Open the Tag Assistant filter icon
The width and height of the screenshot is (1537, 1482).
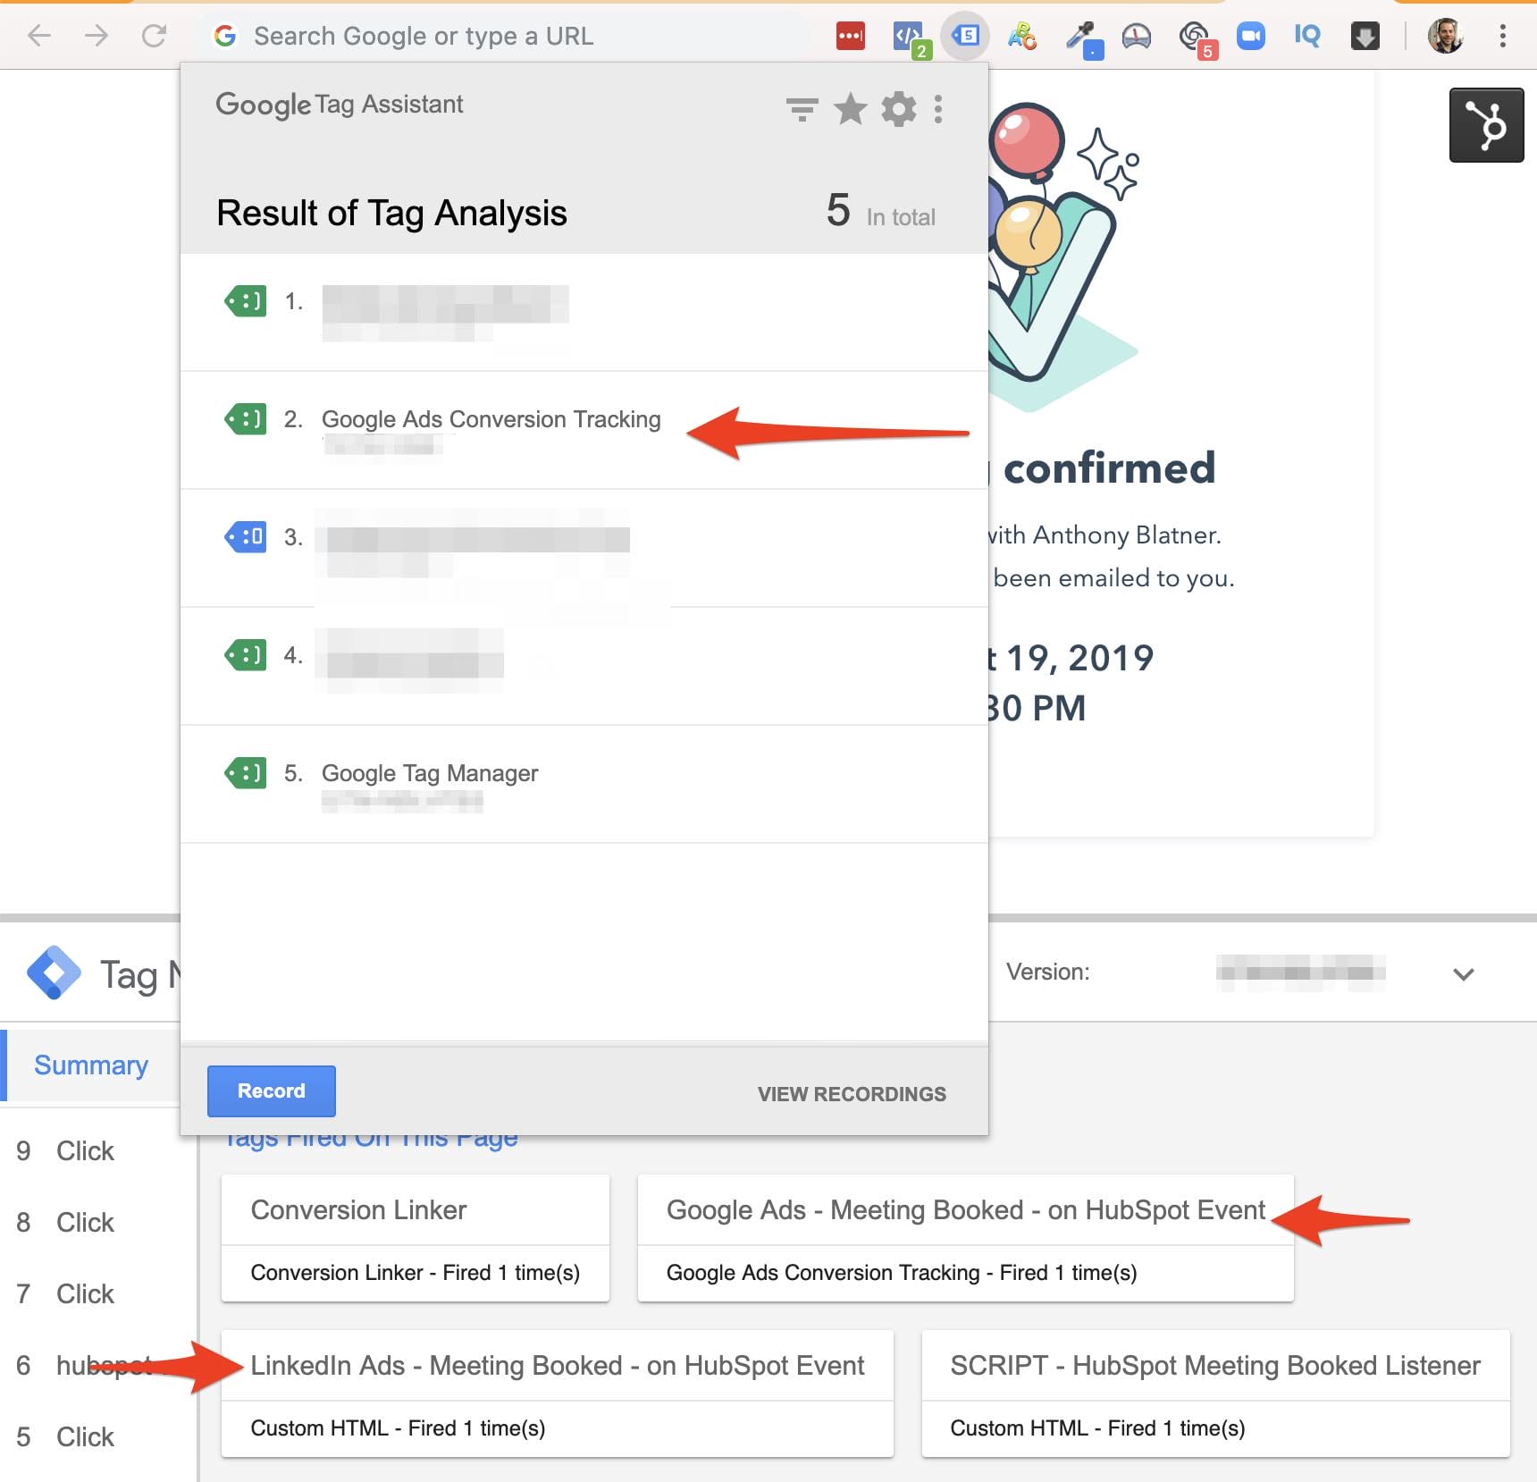[x=802, y=109]
